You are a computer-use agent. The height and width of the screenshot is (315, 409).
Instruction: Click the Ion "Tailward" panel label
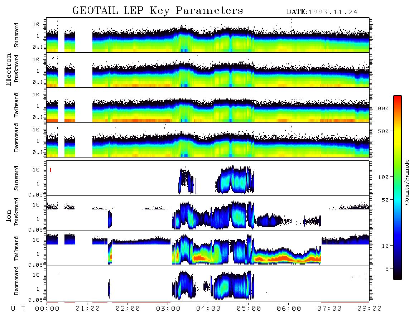tap(16, 248)
